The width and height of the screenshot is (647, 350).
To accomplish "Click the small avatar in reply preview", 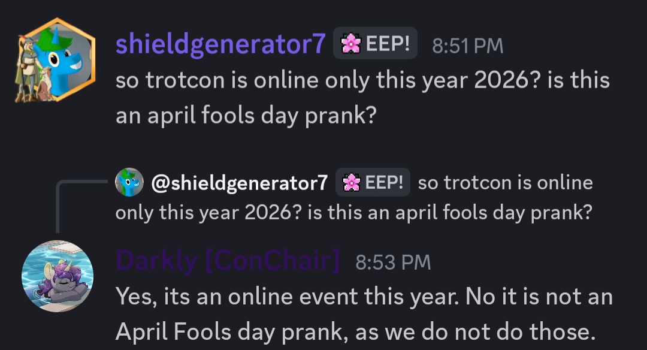I will tap(129, 183).
